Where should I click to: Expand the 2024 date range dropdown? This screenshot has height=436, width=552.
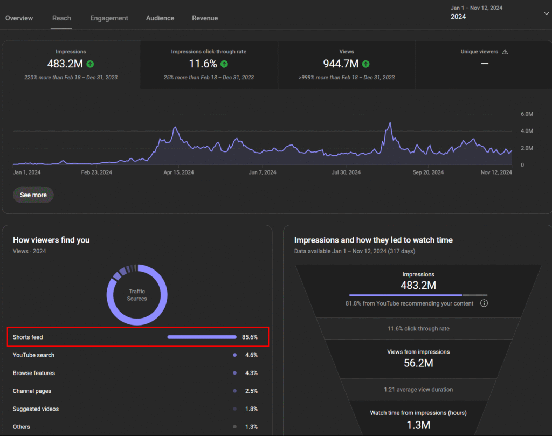(x=546, y=13)
